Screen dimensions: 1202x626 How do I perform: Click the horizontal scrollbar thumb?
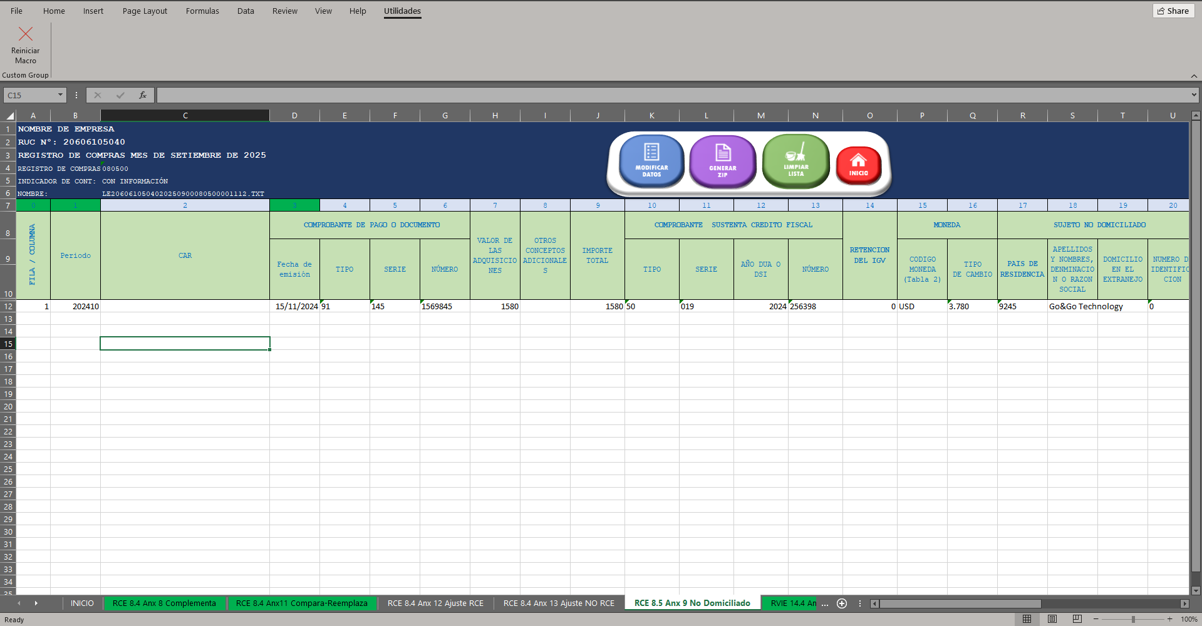(x=960, y=603)
